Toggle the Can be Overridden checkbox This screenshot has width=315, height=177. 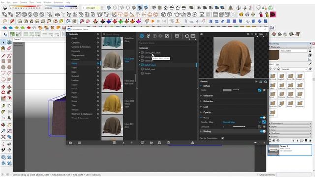tap(223, 138)
